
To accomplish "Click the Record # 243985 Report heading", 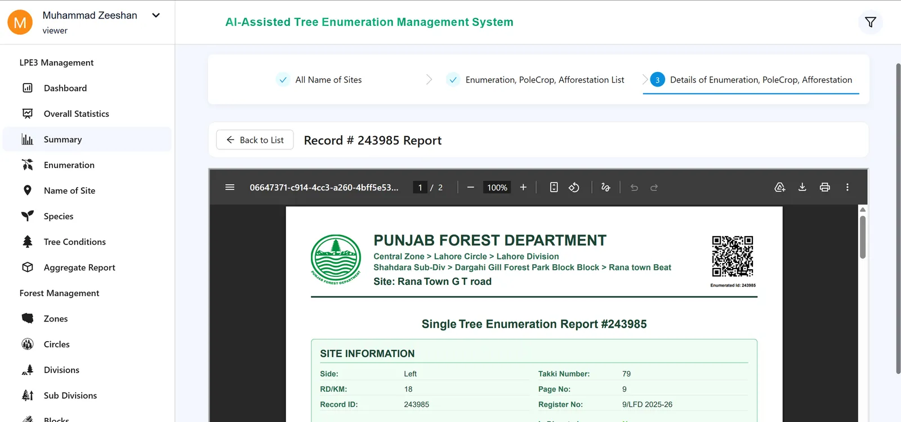I will coord(373,140).
